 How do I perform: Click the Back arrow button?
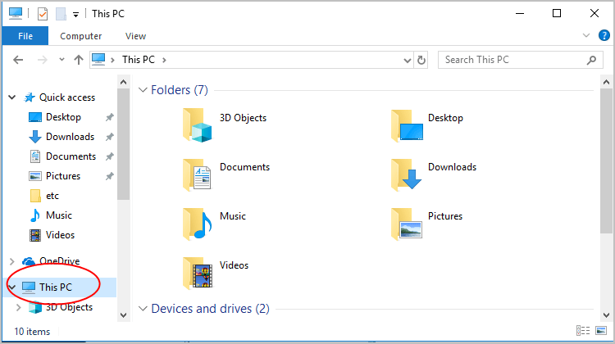[x=18, y=60]
